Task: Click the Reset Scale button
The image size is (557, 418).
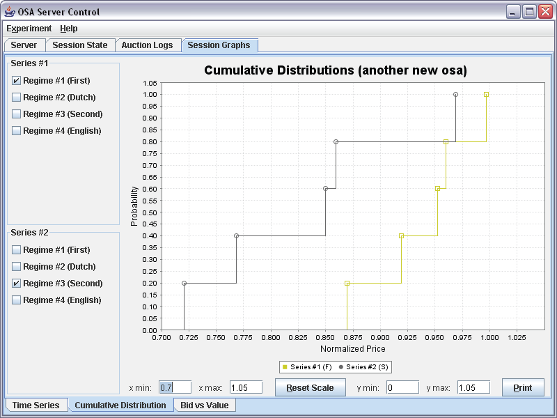Action: [310, 387]
